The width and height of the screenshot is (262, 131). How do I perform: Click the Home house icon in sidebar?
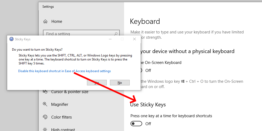(x=45, y=21)
